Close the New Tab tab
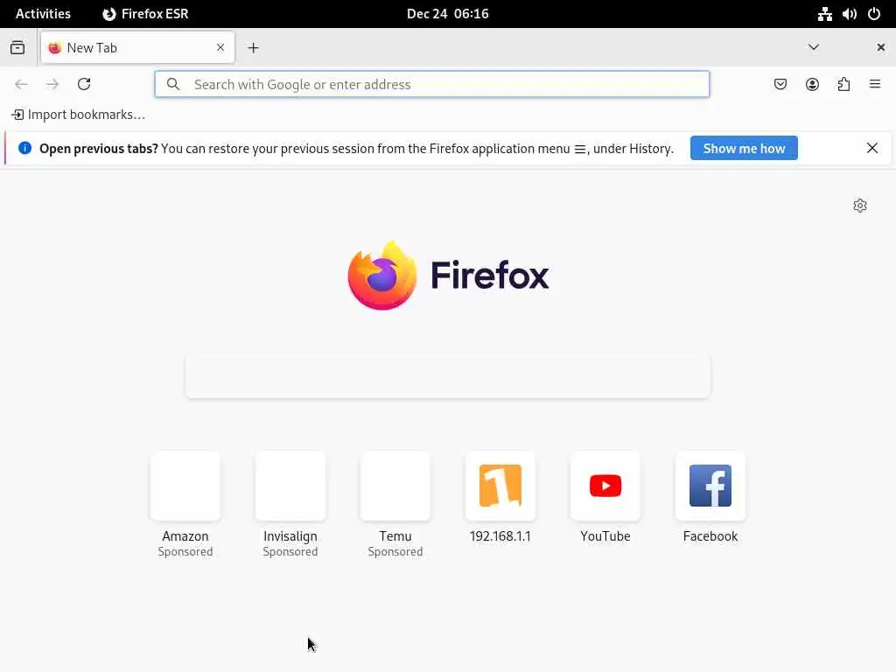 tap(220, 48)
